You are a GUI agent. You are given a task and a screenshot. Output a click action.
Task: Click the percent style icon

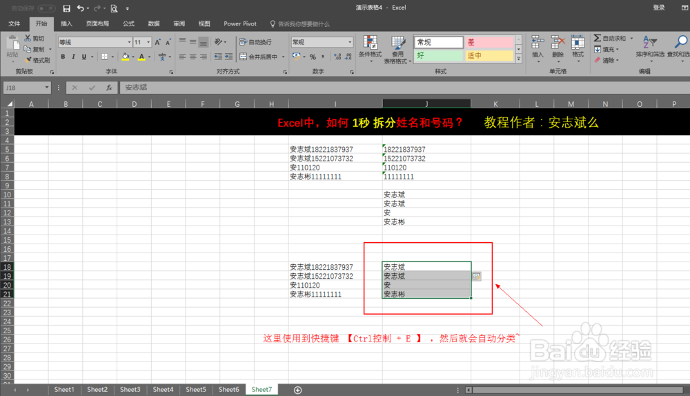click(313, 57)
